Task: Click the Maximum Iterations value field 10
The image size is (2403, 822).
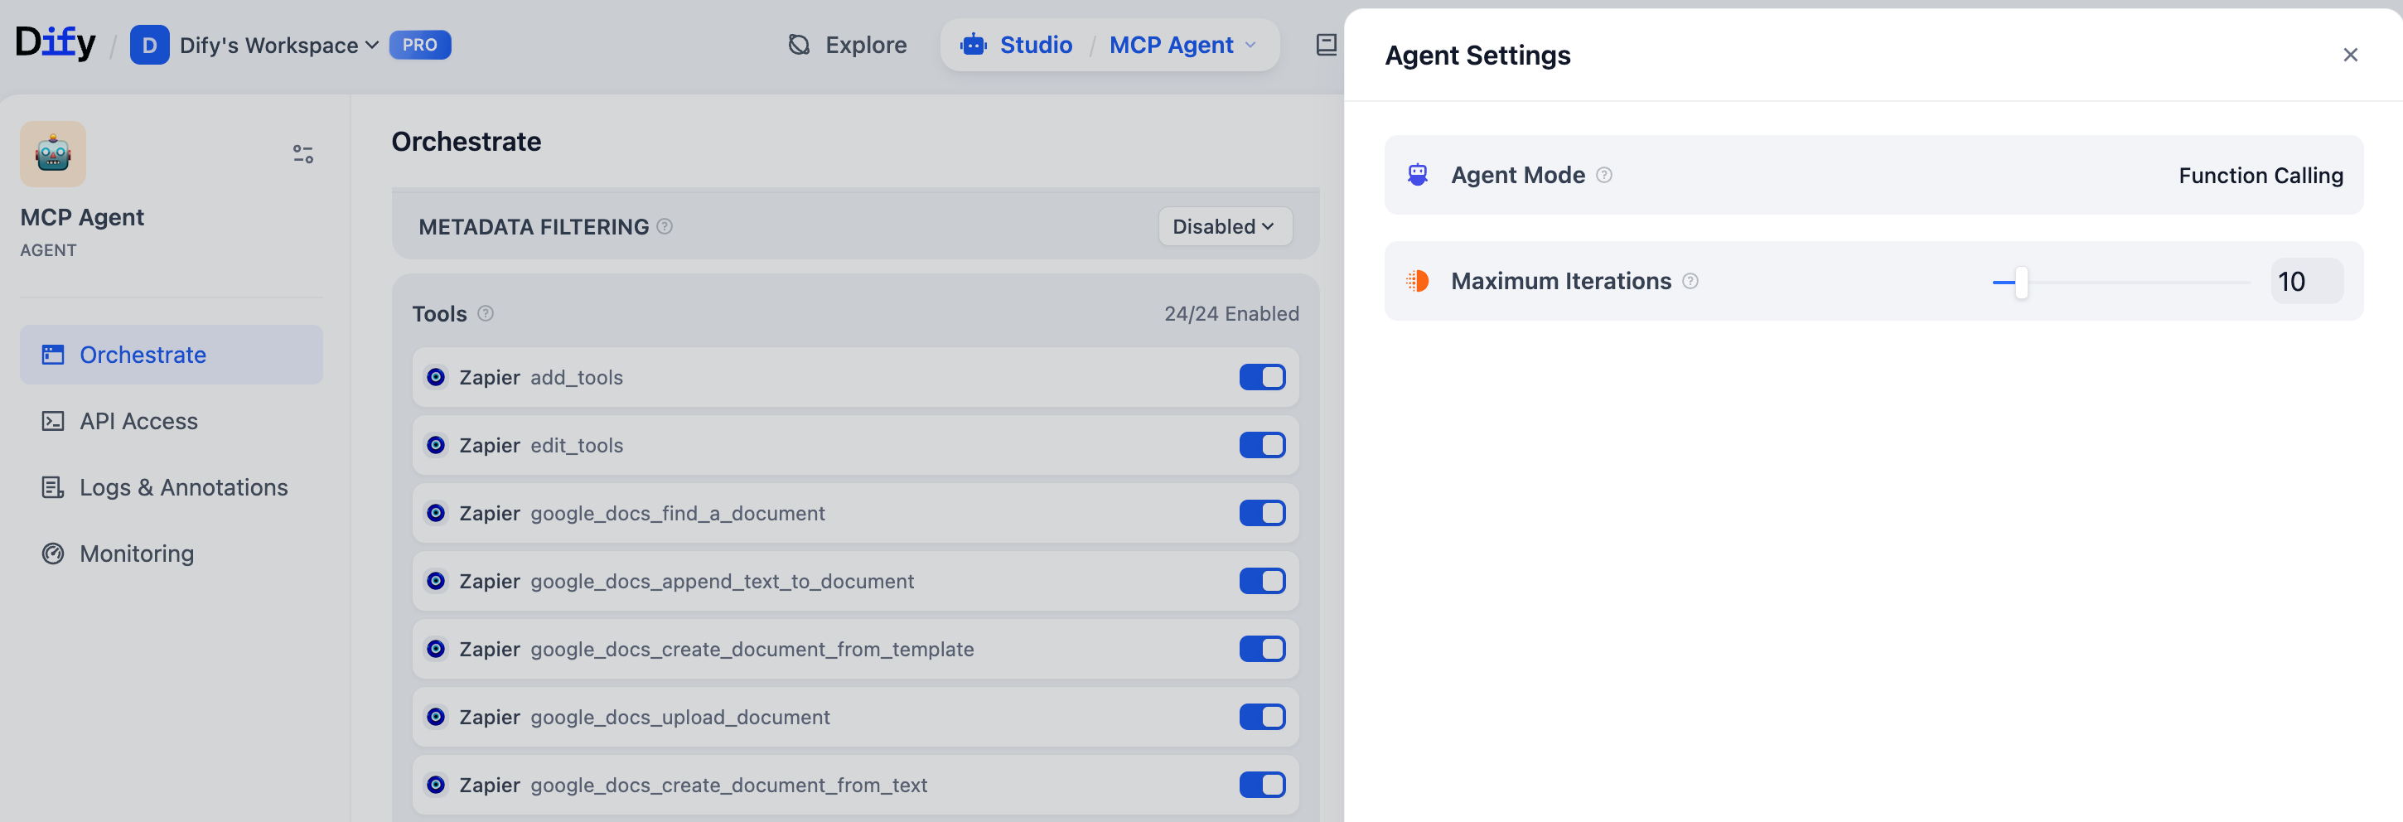Action: tap(2306, 281)
